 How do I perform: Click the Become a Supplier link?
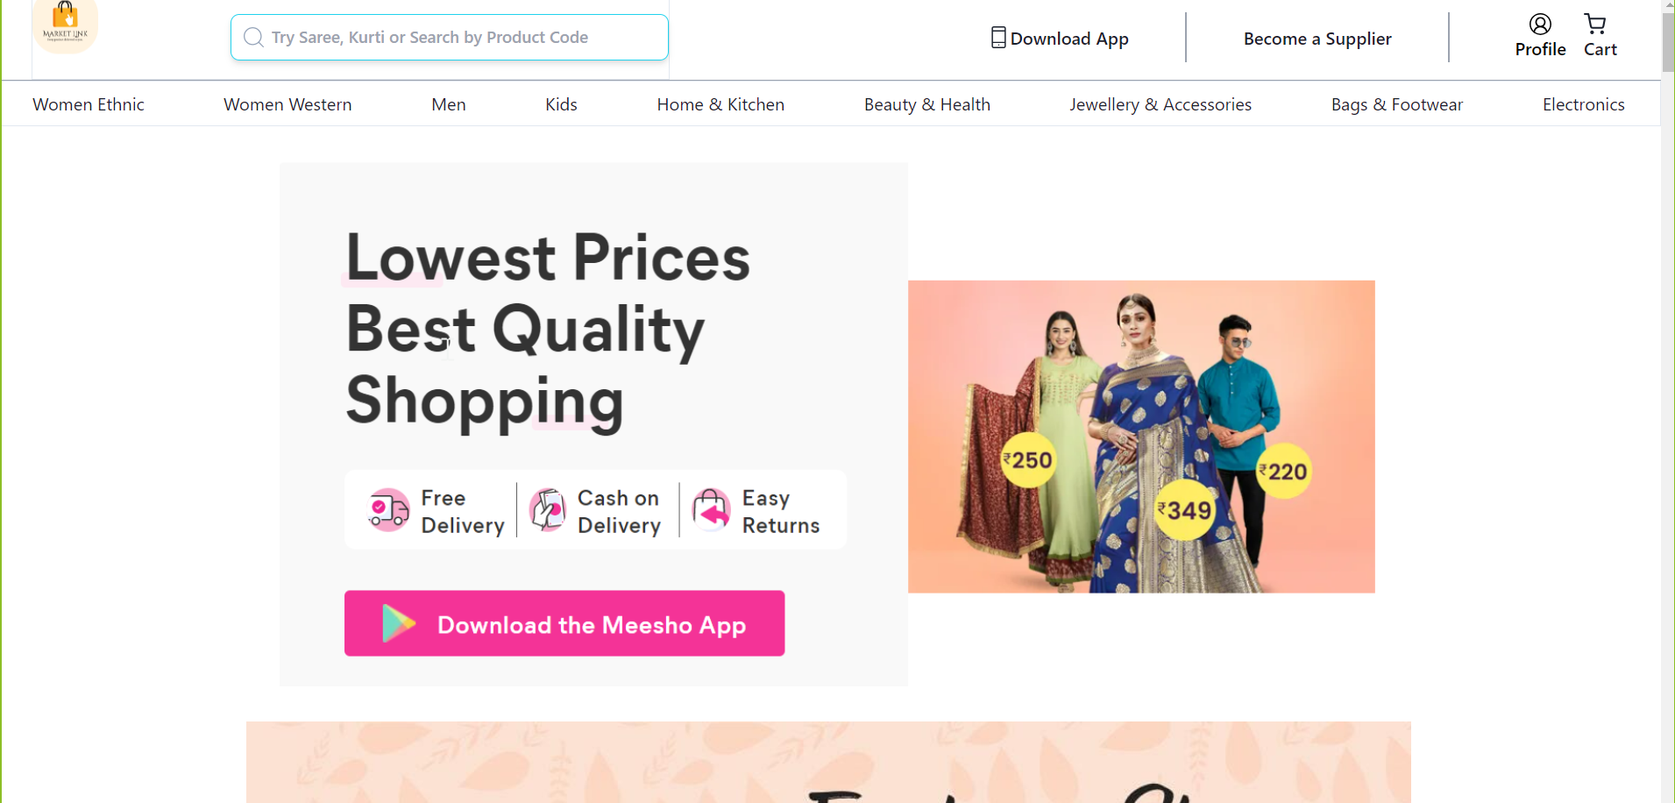coord(1317,38)
